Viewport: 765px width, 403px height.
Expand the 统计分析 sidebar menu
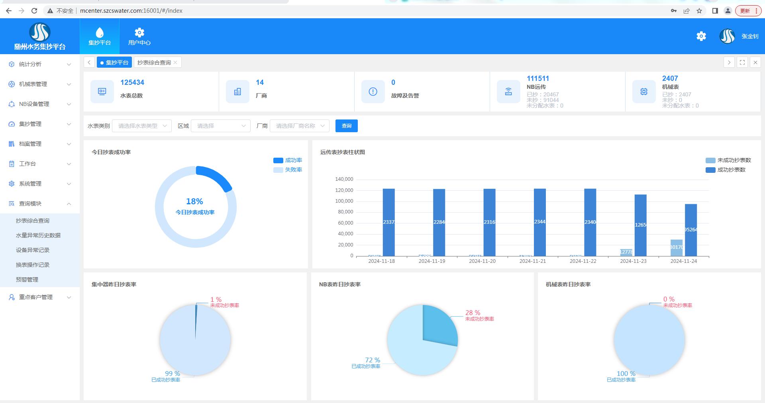tap(40, 64)
